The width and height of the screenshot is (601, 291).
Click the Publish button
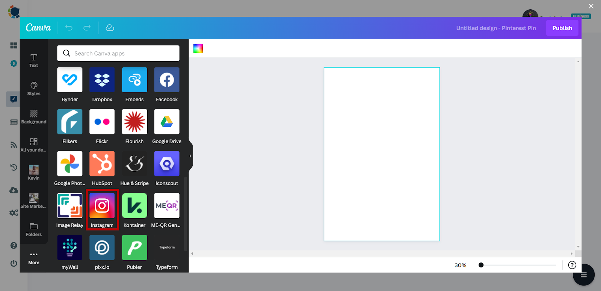coord(562,28)
